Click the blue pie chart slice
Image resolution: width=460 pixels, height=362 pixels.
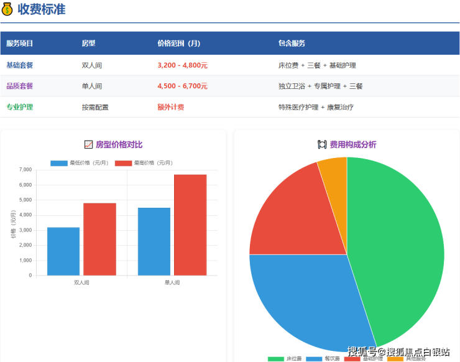point(305,299)
